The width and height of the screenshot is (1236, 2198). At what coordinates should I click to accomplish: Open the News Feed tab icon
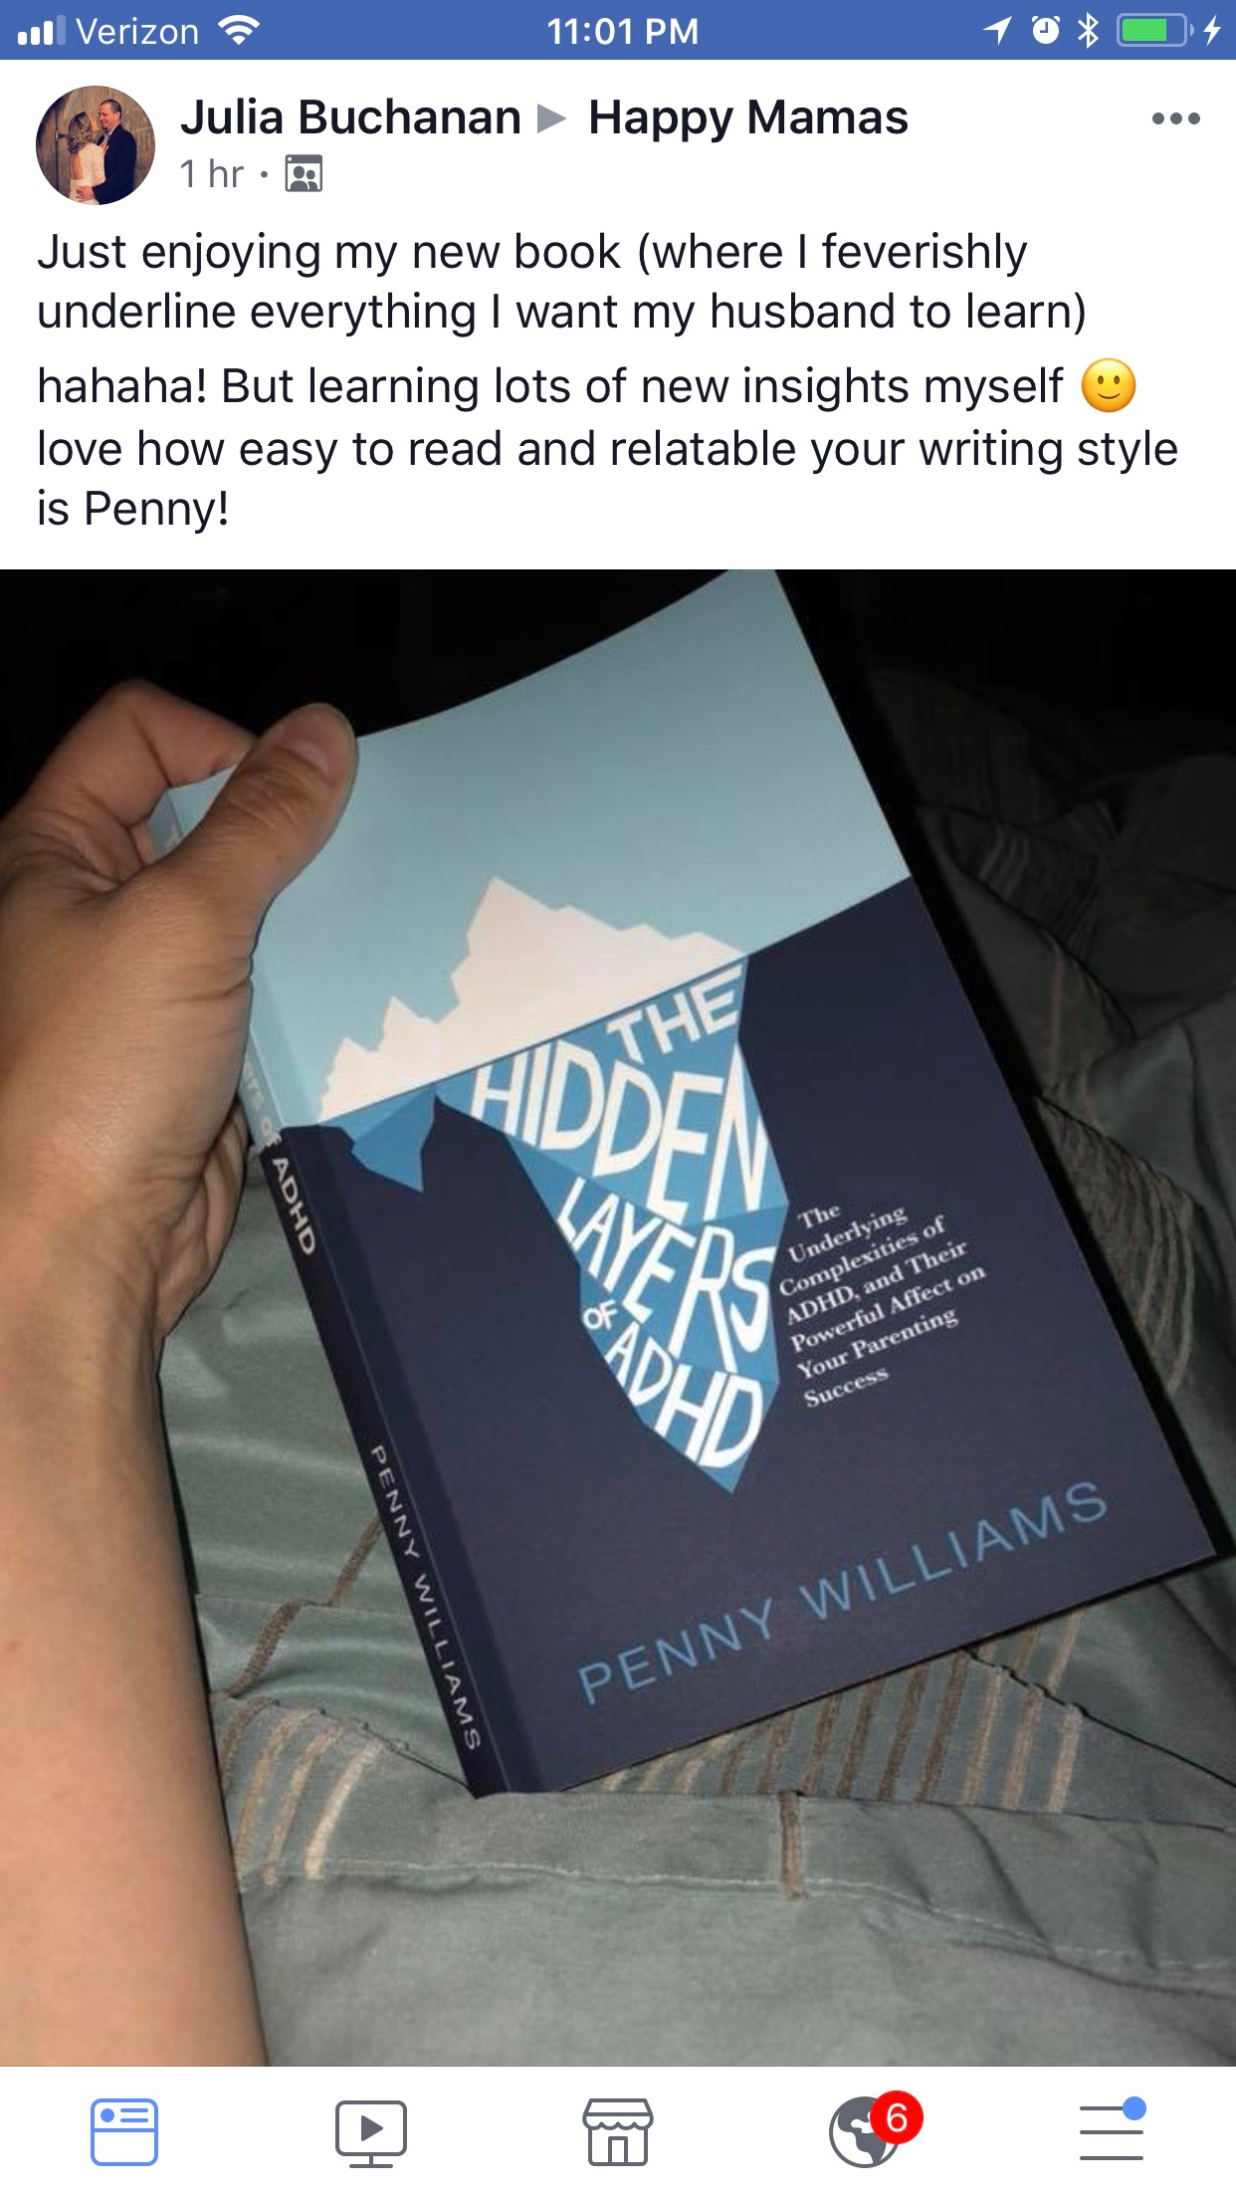[x=124, y=2132]
